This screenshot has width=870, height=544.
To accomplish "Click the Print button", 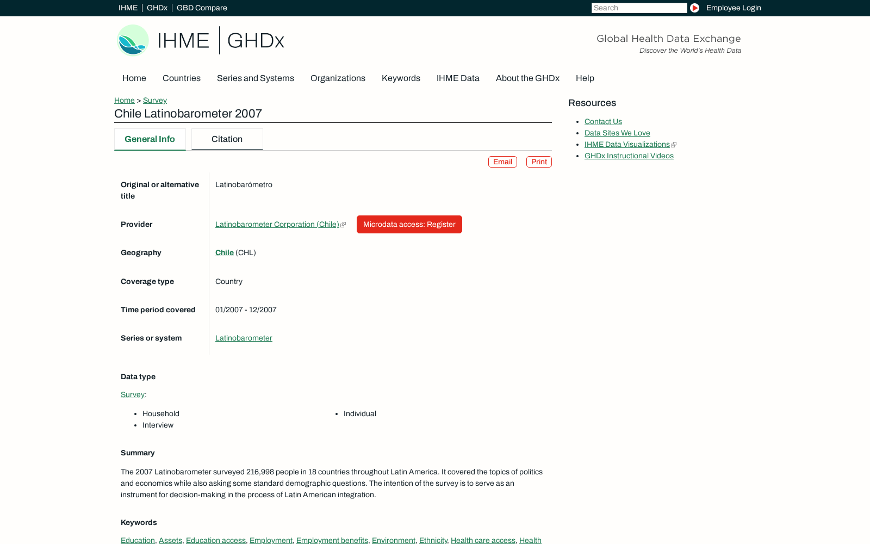I will click(x=539, y=162).
